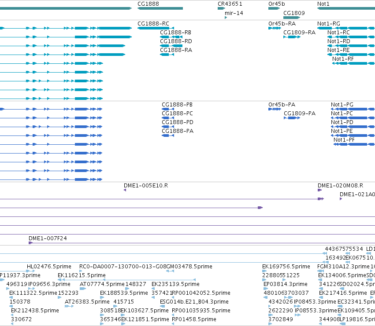The height and width of the screenshot is (326, 375).
Task: Select EST RP001042052.5prime
Action: [x=173, y=297]
